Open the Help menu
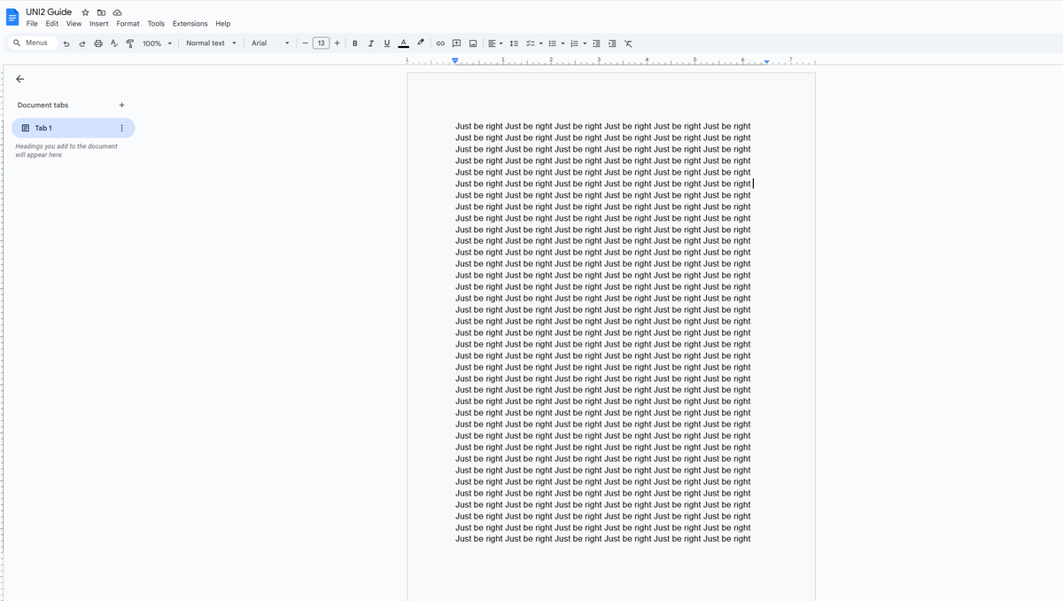The image size is (1063, 601). 222,24
